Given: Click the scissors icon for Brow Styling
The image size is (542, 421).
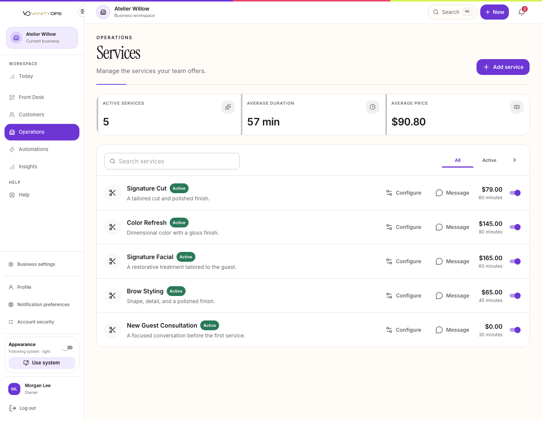Looking at the screenshot, I should click(x=113, y=296).
